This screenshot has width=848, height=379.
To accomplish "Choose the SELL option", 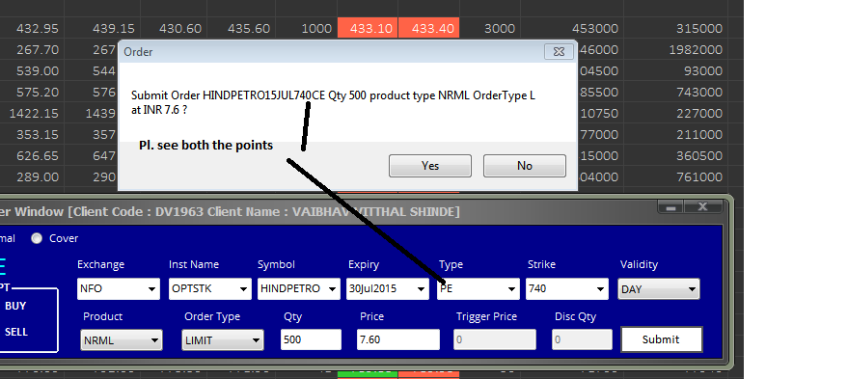I will [x=16, y=332].
